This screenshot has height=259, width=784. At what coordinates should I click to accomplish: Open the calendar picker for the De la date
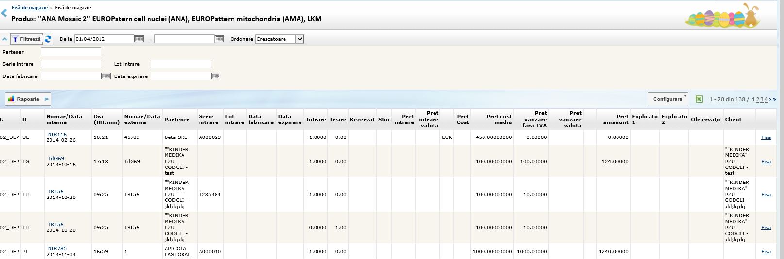coord(139,39)
